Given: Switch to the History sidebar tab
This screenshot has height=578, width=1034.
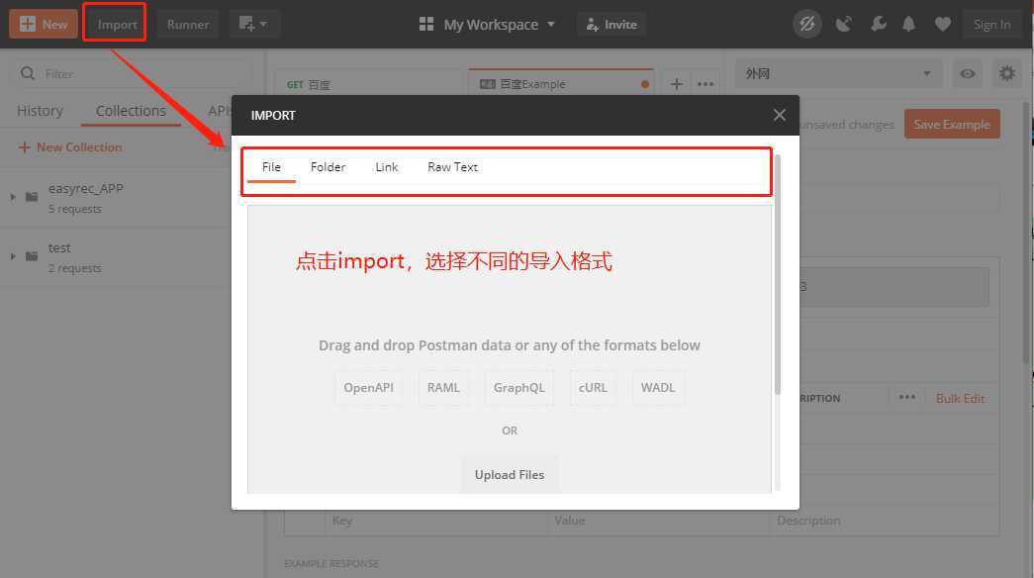Looking at the screenshot, I should pos(41,111).
